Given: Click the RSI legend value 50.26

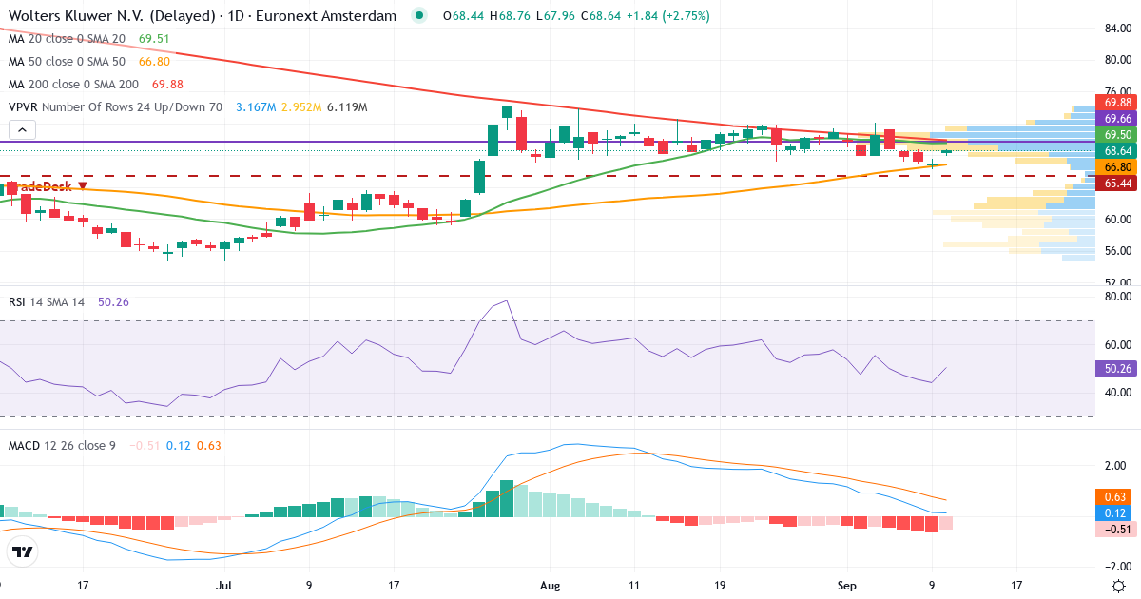Looking at the screenshot, I should (x=113, y=301).
